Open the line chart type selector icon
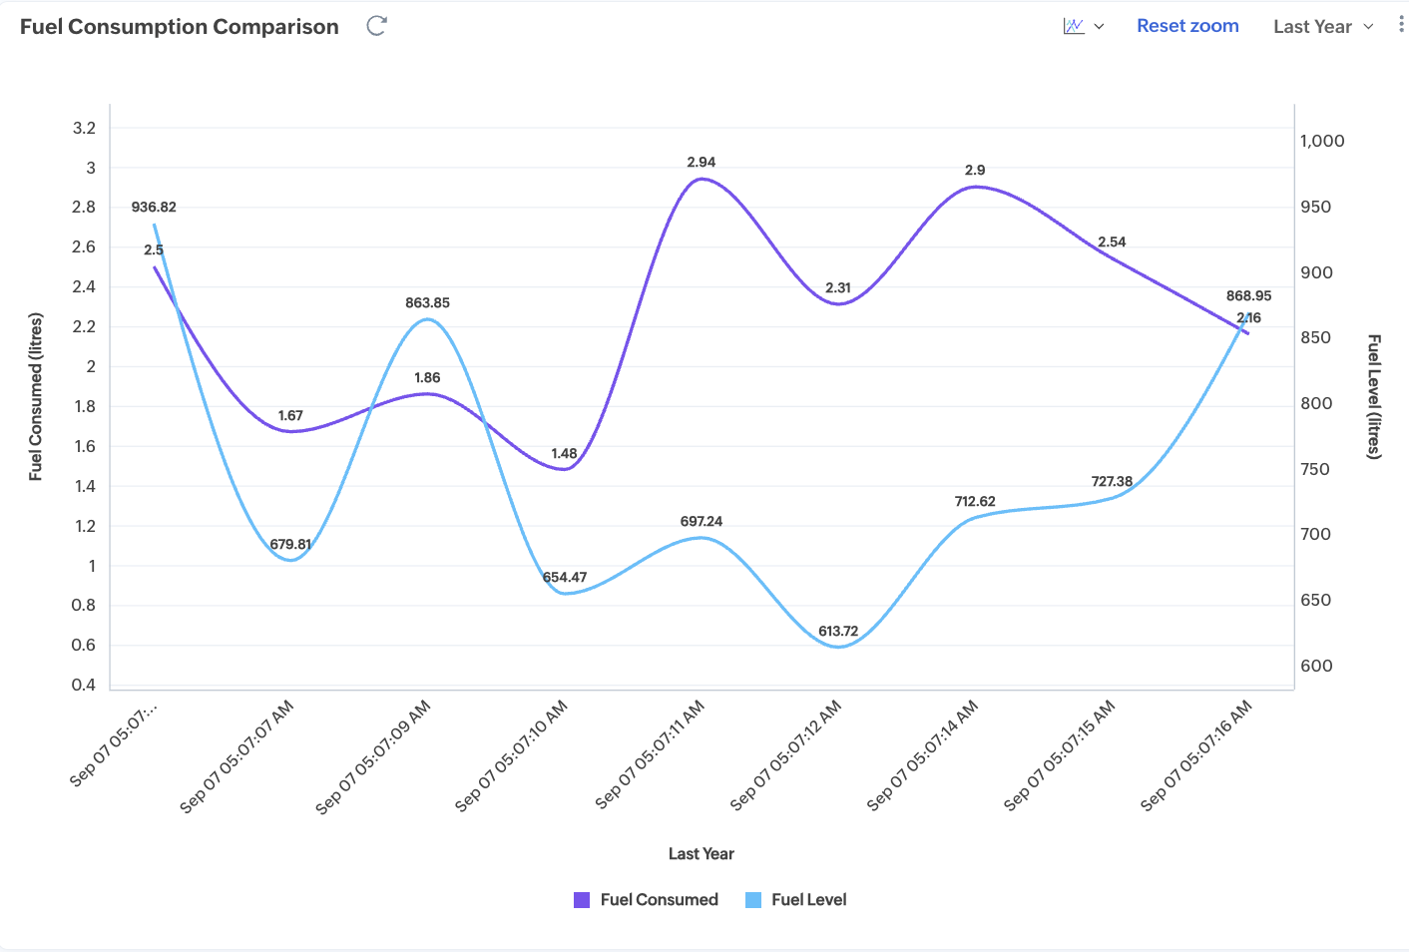Viewport: 1409px width, 952px height. pos(1074,26)
